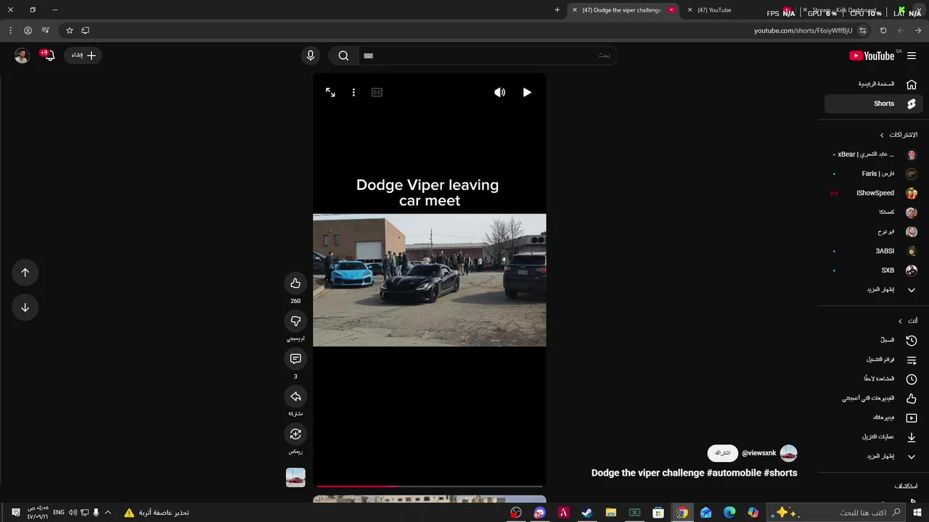
Task: Dislike the Dodge Viper Short
Action: [295, 321]
